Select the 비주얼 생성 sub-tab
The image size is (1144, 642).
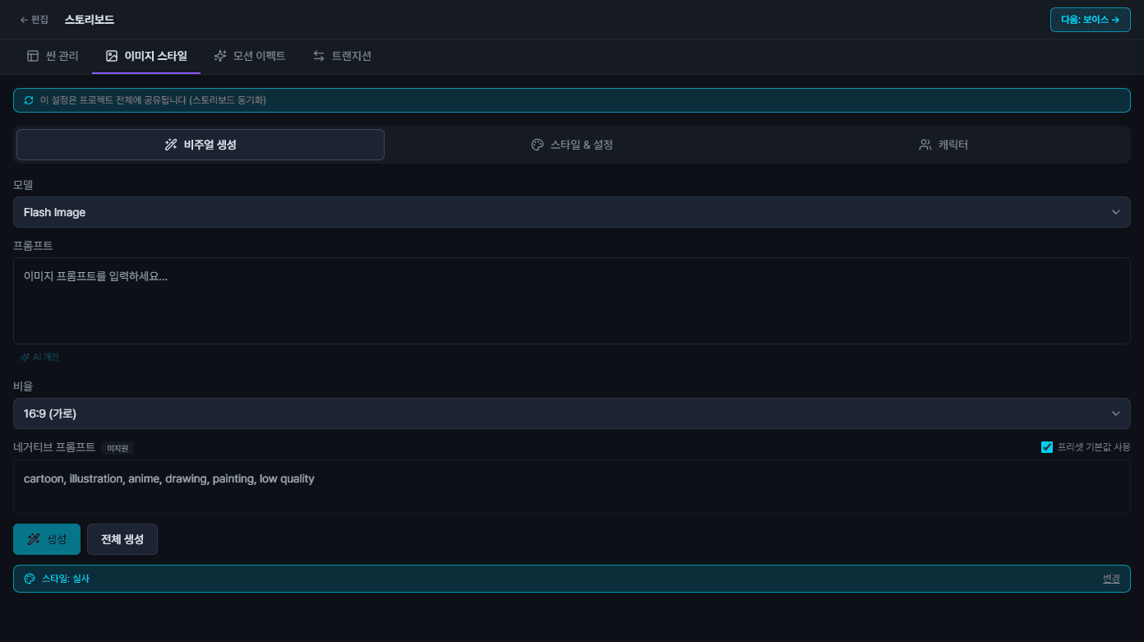(x=201, y=145)
